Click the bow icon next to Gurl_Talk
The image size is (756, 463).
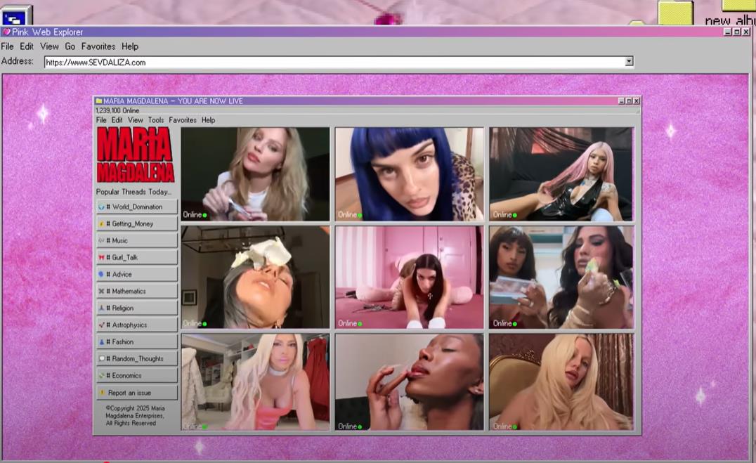[x=102, y=257]
